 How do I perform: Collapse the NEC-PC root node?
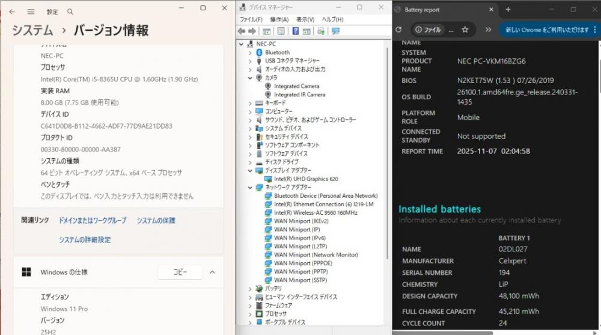coord(241,44)
